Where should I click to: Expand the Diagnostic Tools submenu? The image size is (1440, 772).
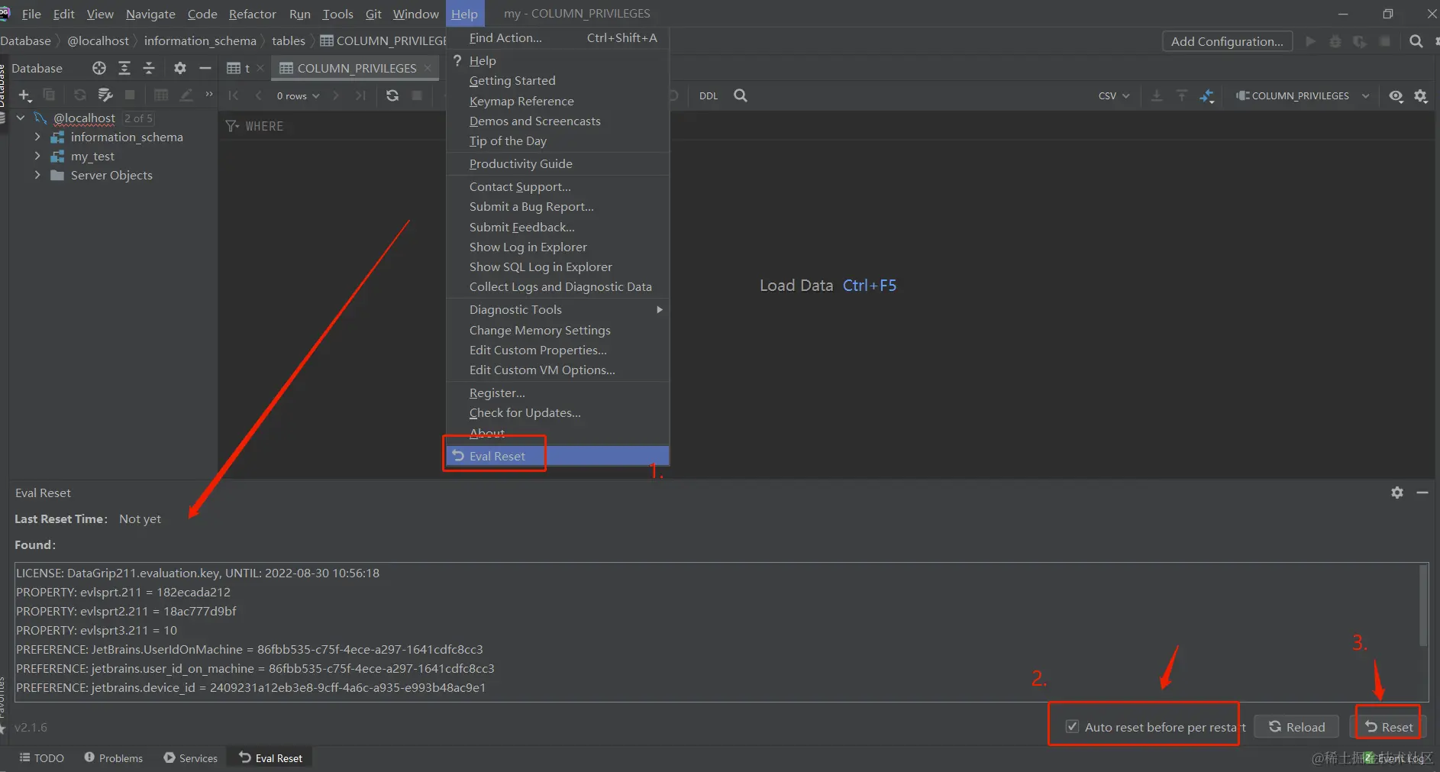[x=557, y=309]
